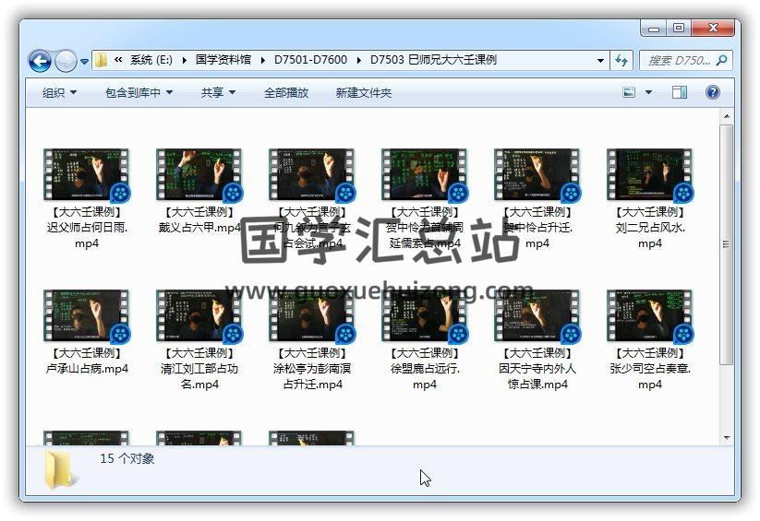Select video 卢承山占病.mp4 thumbnail
Screen dimensions: 760x521
tap(86, 315)
